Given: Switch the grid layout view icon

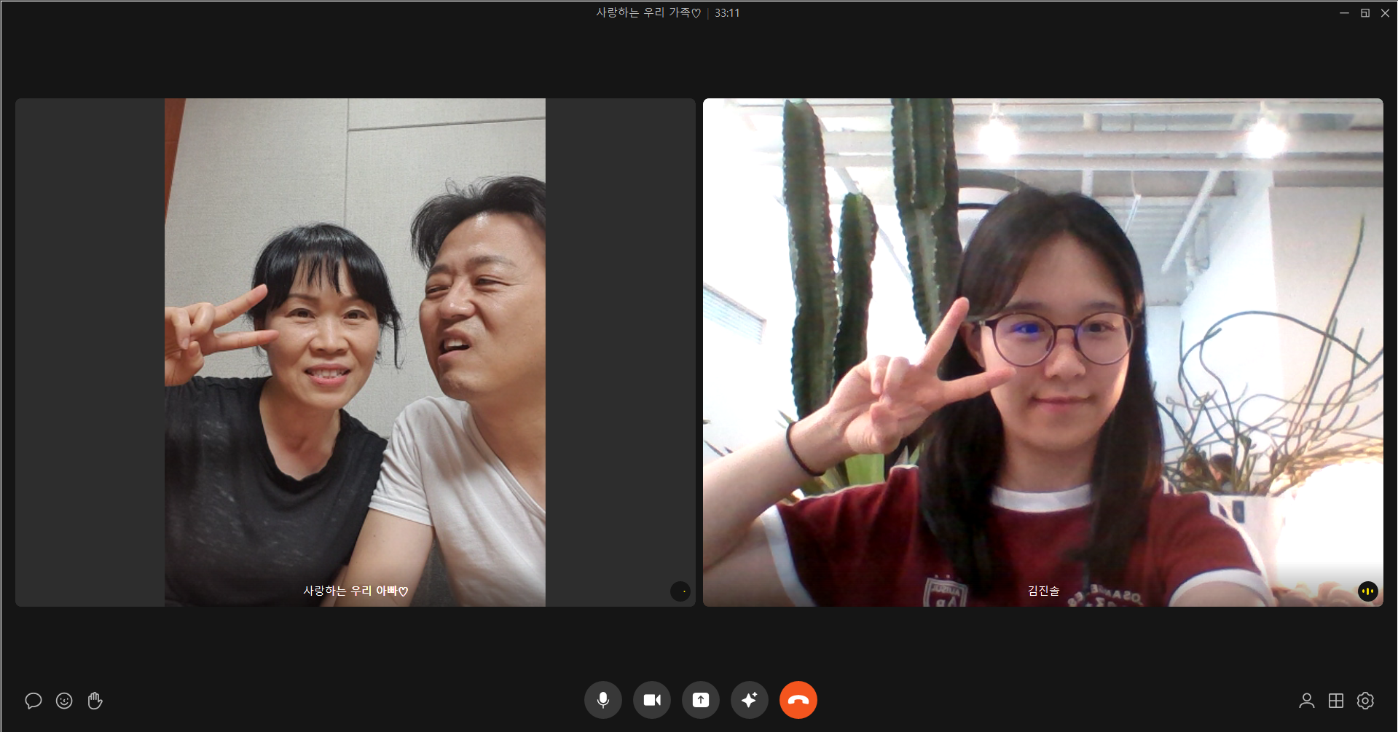Looking at the screenshot, I should 1336,701.
